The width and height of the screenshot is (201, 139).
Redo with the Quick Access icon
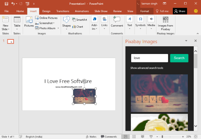tap(21, 4)
